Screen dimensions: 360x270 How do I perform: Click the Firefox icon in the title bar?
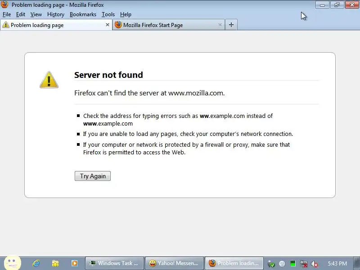coord(4,4)
